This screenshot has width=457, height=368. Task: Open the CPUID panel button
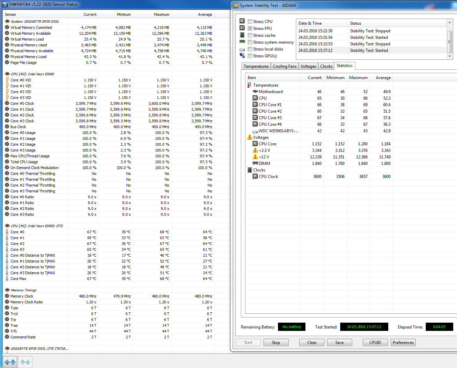click(x=375, y=343)
